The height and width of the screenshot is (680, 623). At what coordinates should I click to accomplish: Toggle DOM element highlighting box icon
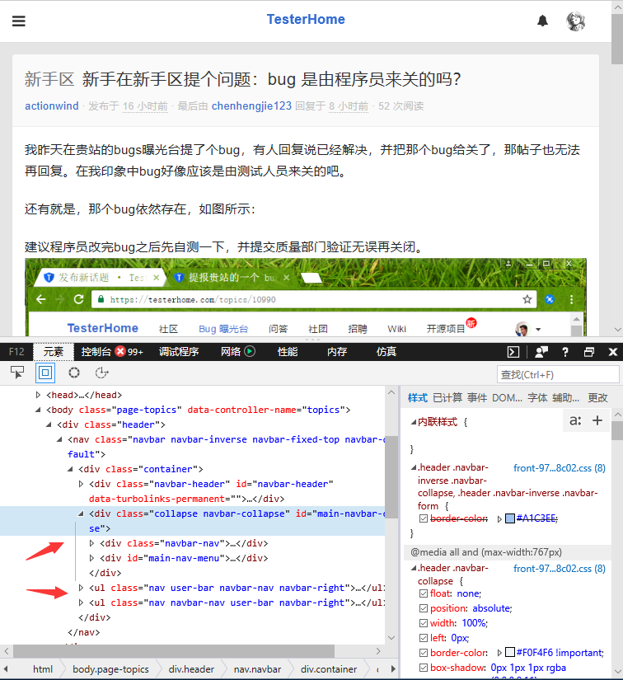(45, 373)
